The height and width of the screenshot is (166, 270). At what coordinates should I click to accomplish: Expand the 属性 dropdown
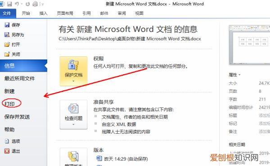[x=234, y=75]
